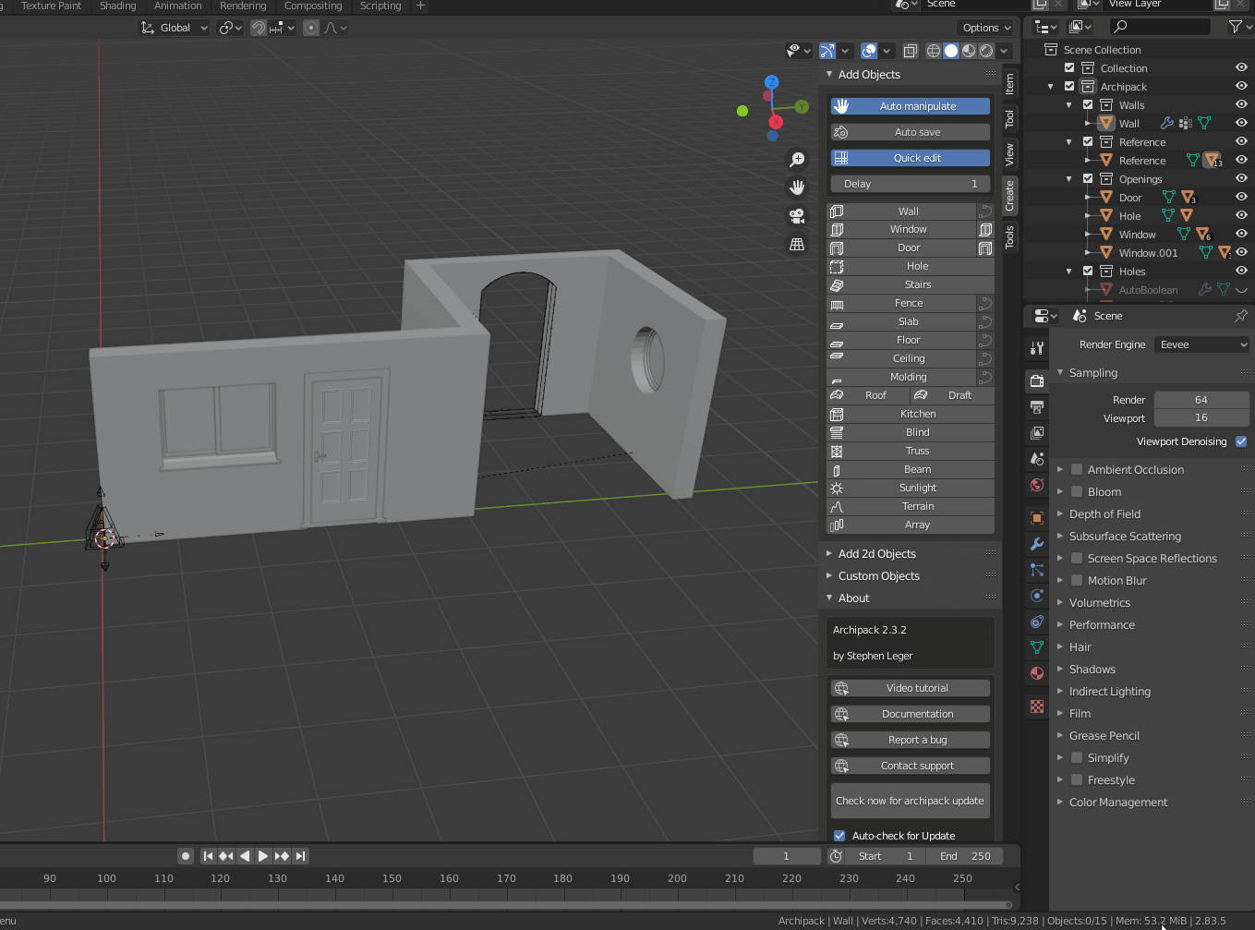Open the Render Engine Eevee dropdown
This screenshot has height=930, width=1255.
tap(1201, 344)
